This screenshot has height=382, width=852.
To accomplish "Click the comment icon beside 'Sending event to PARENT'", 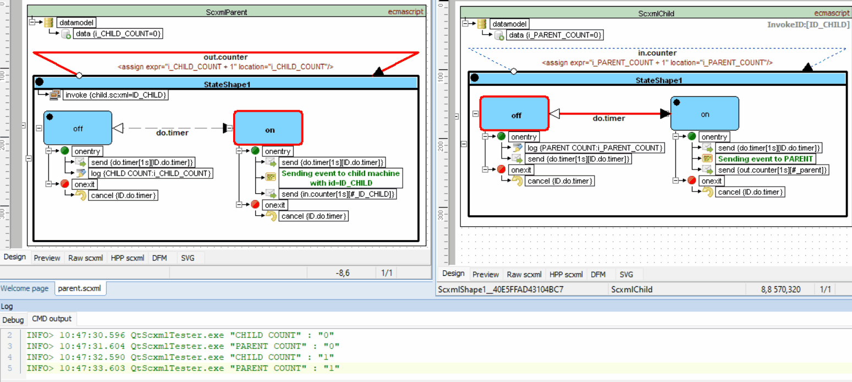I will point(707,159).
